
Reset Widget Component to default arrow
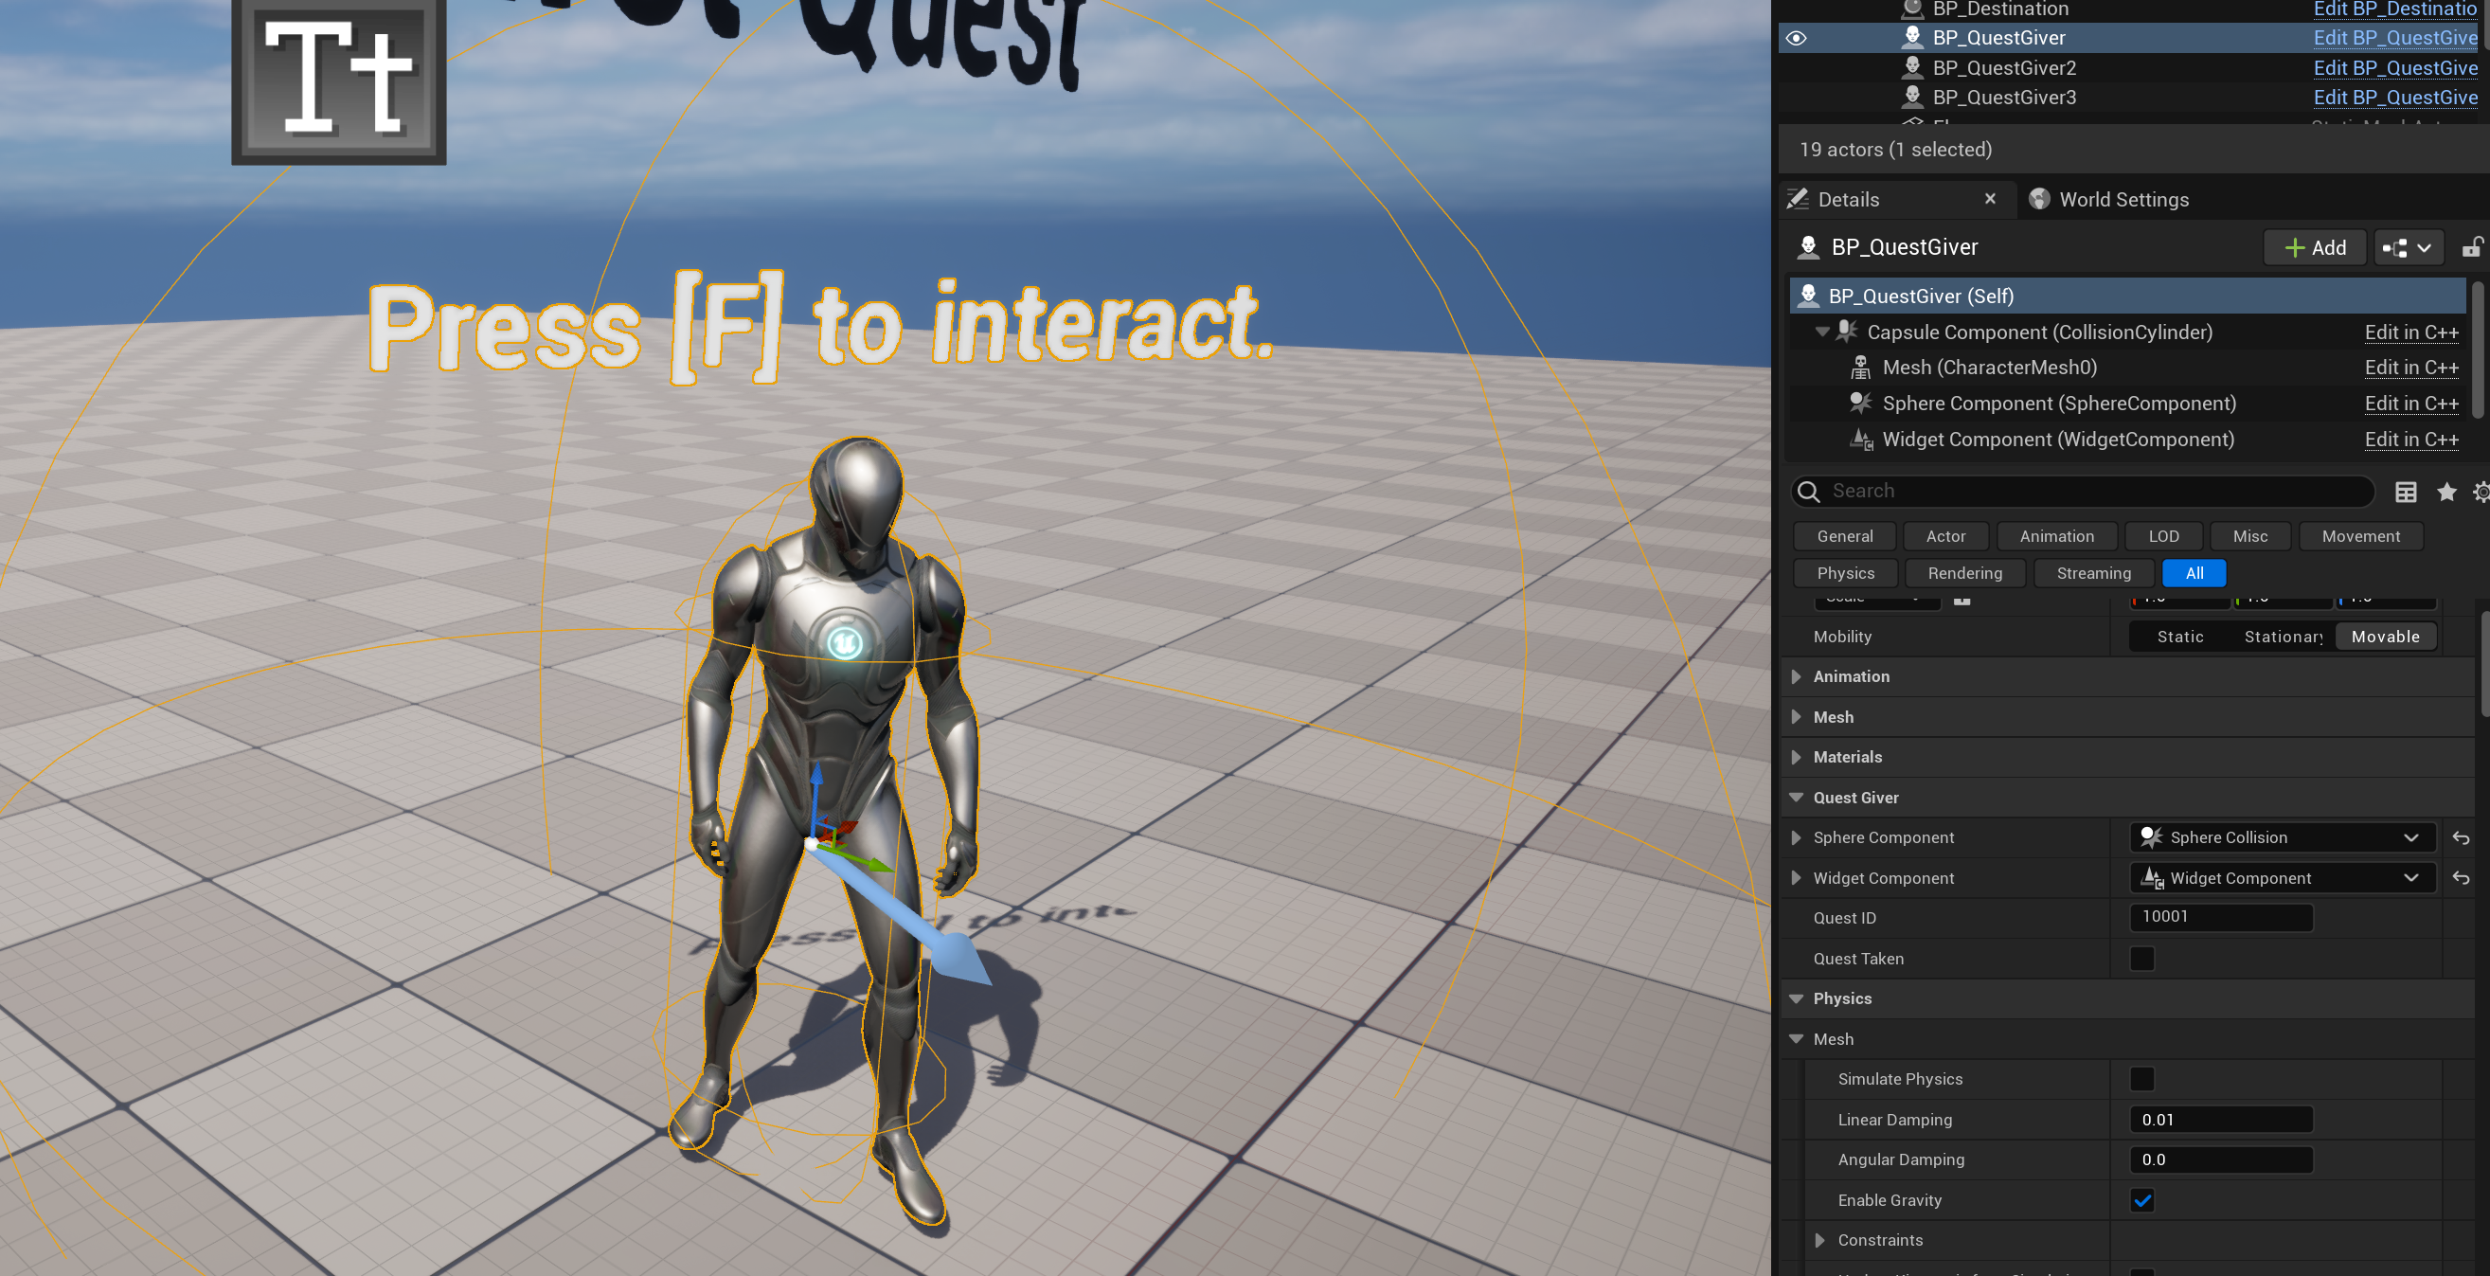[2461, 878]
